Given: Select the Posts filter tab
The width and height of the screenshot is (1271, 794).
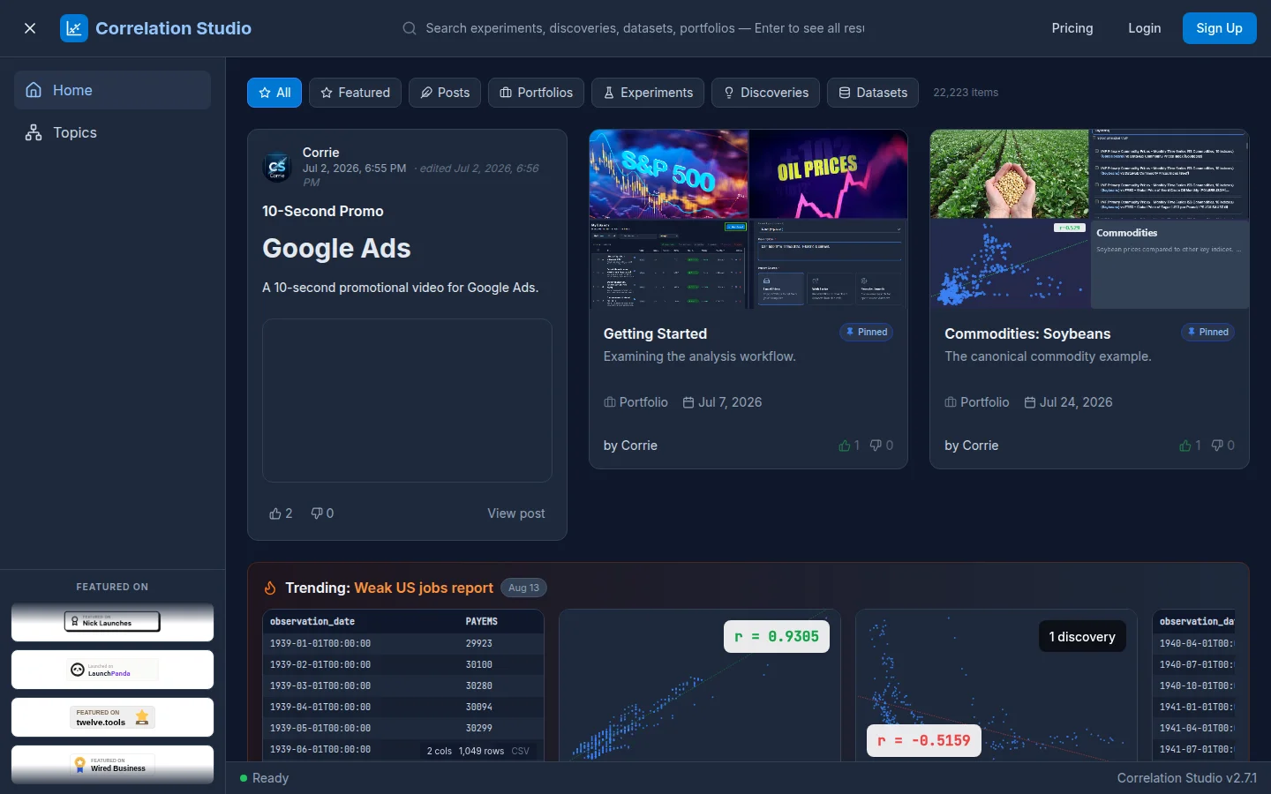Looking at the screenshot, I should point(445,93).
